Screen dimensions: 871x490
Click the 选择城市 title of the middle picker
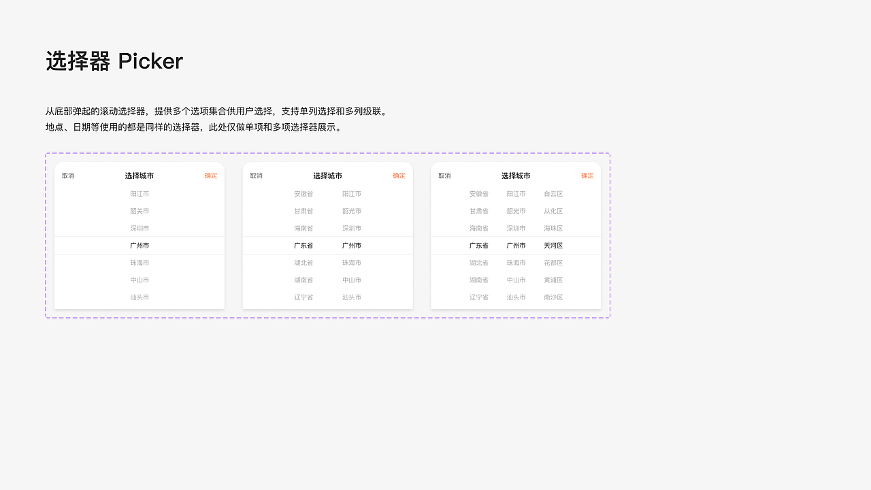point(327,176)
